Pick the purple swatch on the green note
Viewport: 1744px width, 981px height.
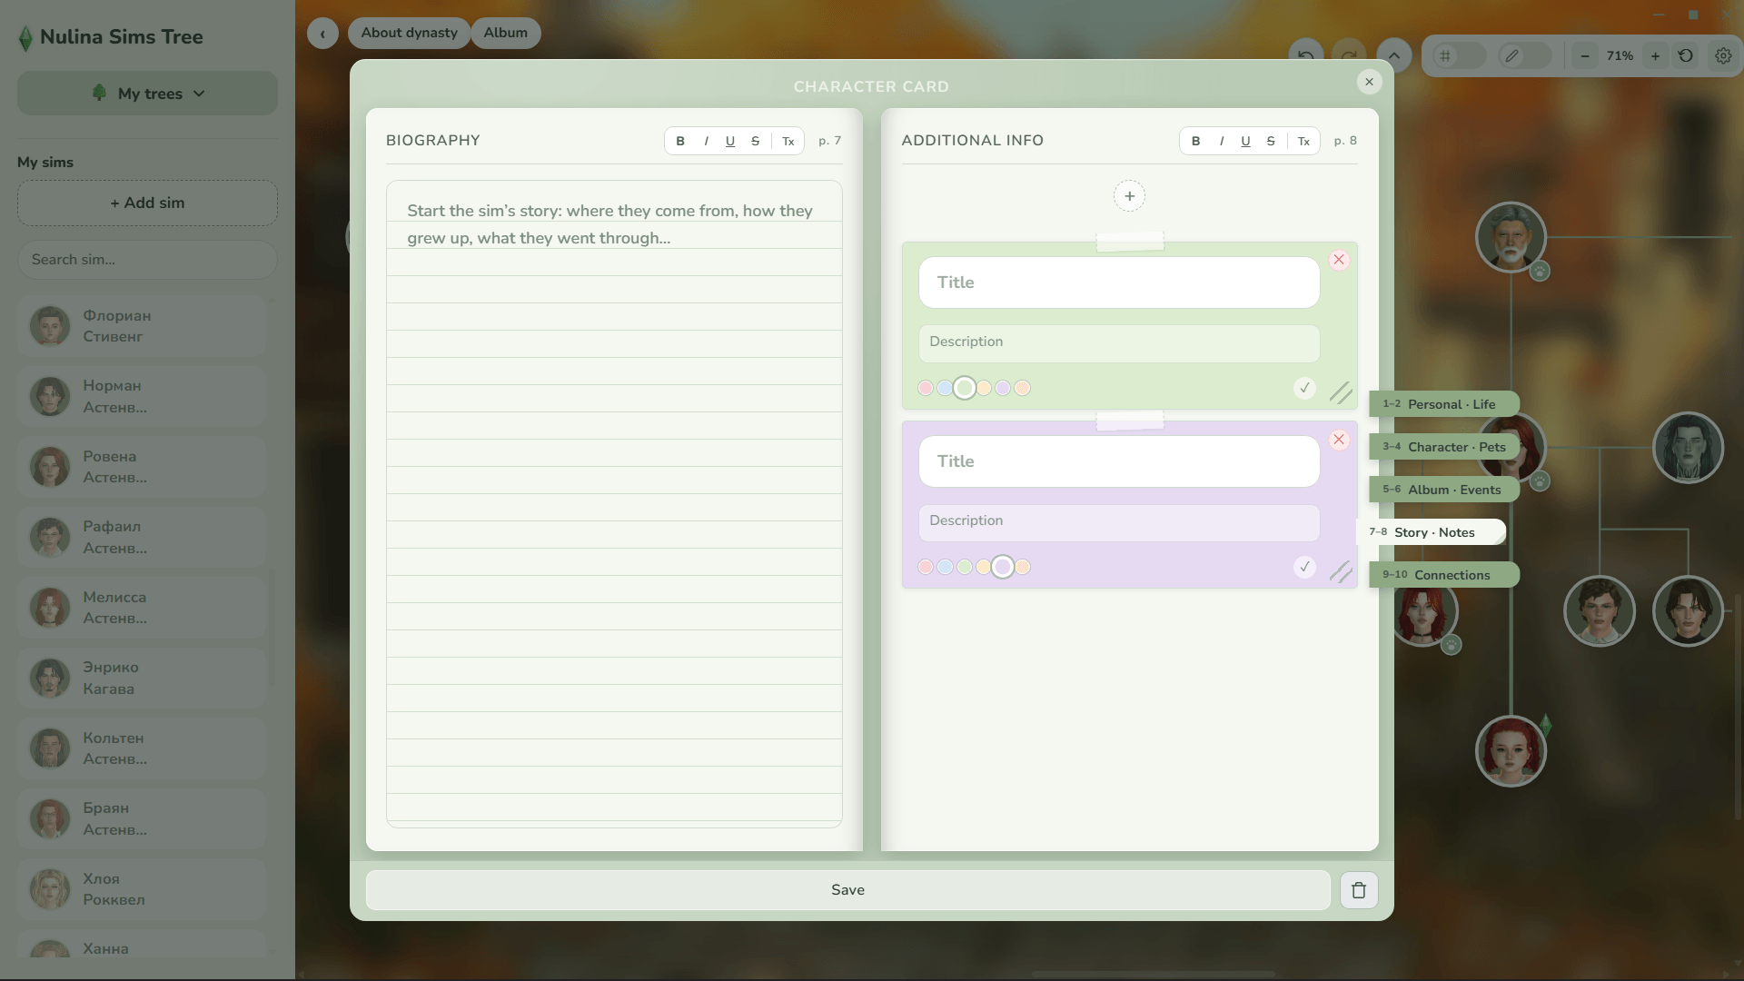tap(1003, 388)
